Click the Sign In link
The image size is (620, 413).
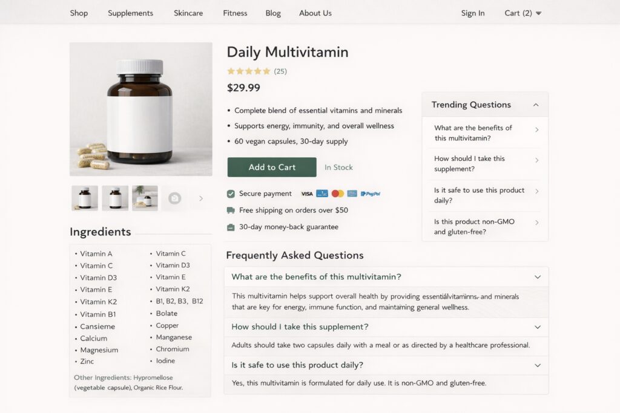pos(472,13)
